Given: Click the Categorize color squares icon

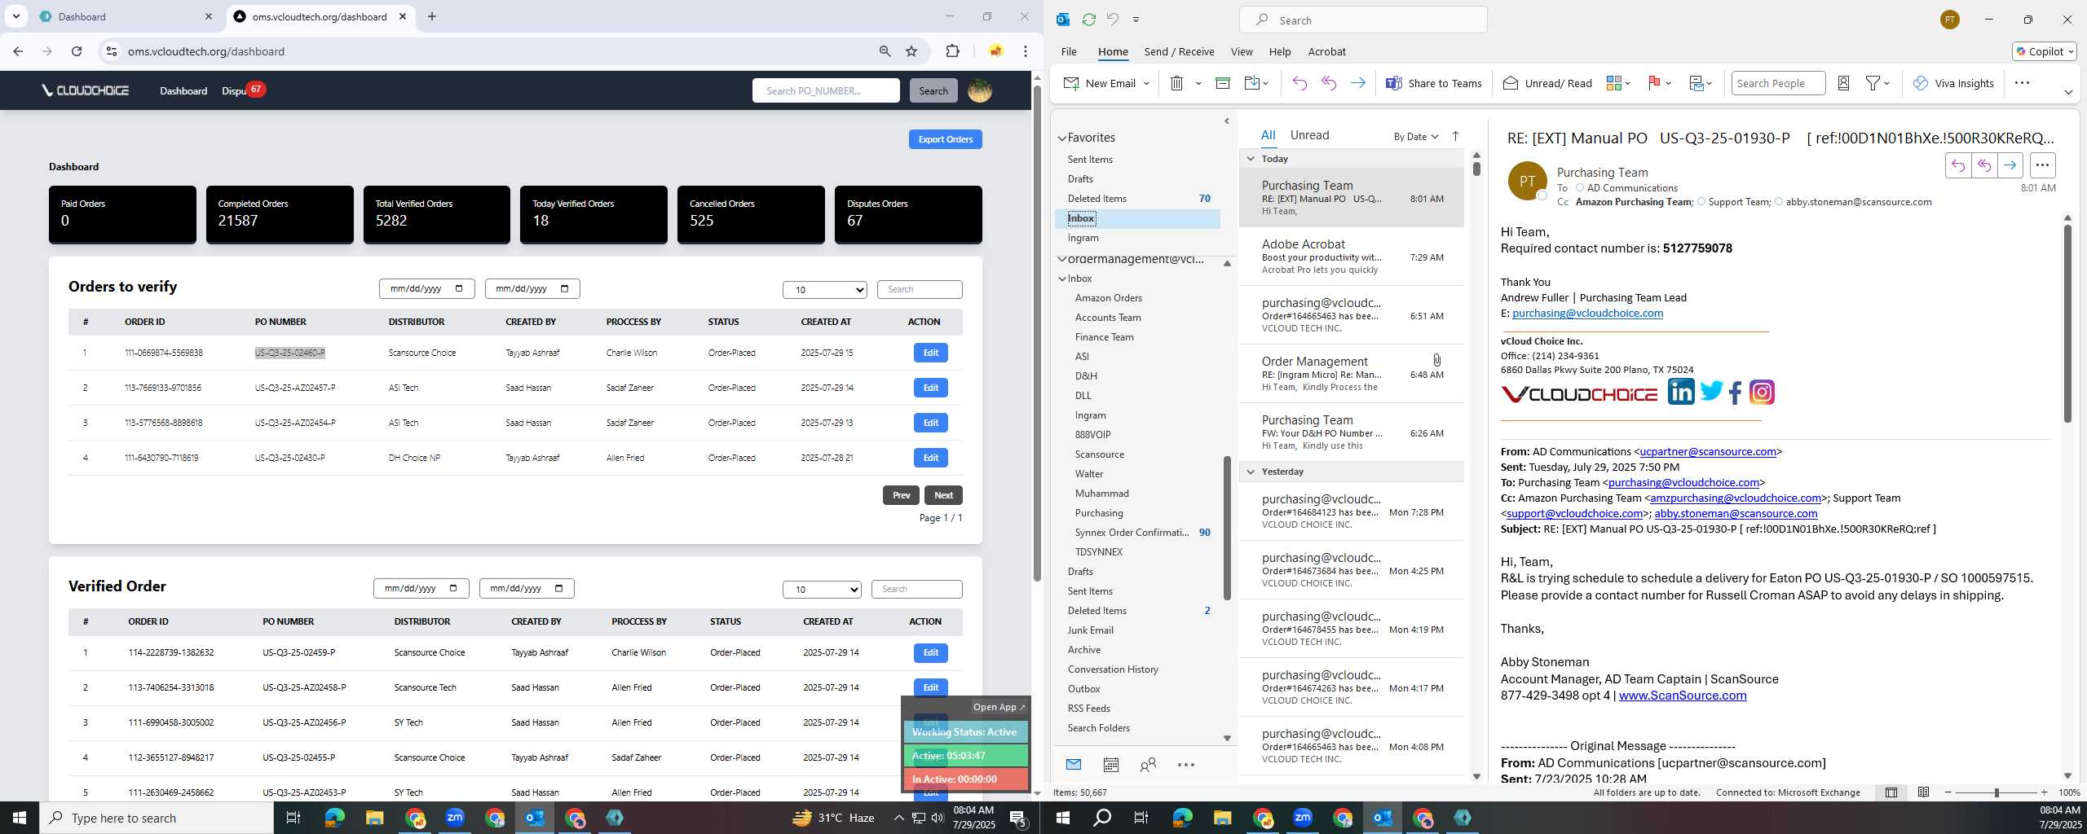Looking at the screenshot, I should pos(1613,83).
